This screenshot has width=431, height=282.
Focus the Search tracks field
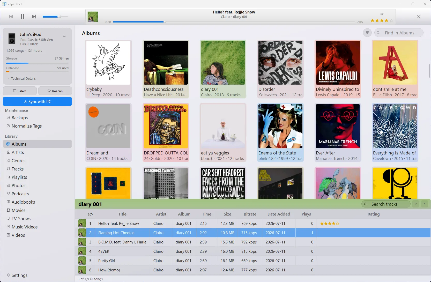pyautogui.click(x=386, y=204)
